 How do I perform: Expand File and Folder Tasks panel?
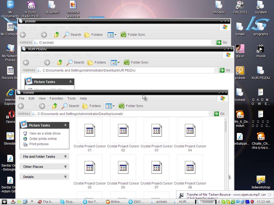pyautogui.click(x=44, y=156)
